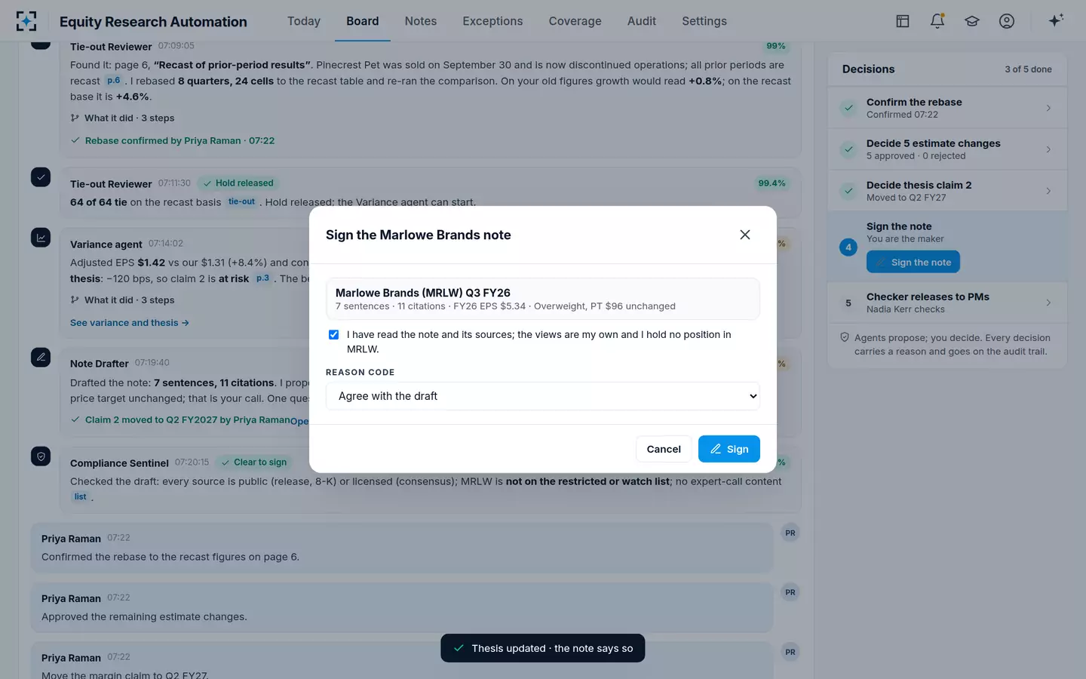
Task: Expand the Confirm the rebase decision chevron
Action: point(1048,108)
